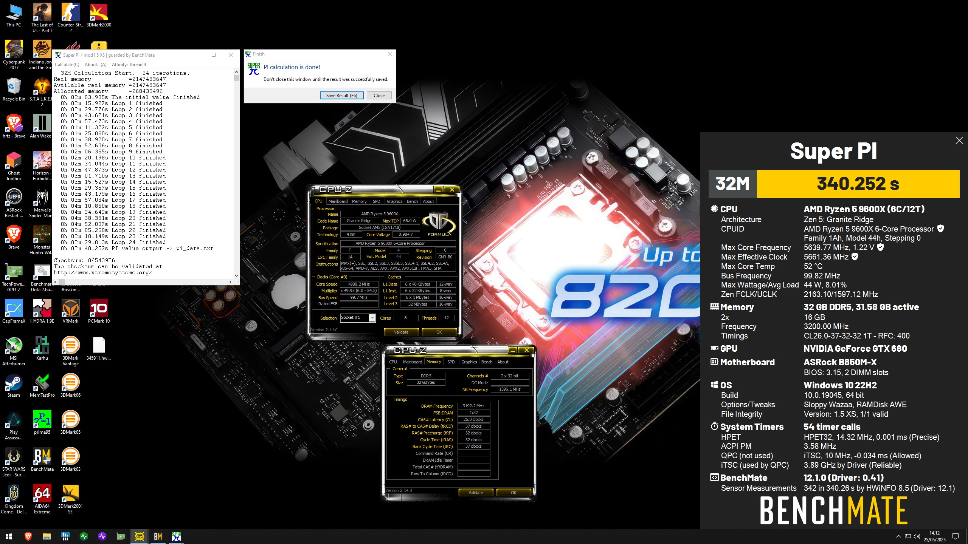968x544 pixels.
Task: Click the Core Speed 4980.2 MHz field
Action: [x=359, y=284]
